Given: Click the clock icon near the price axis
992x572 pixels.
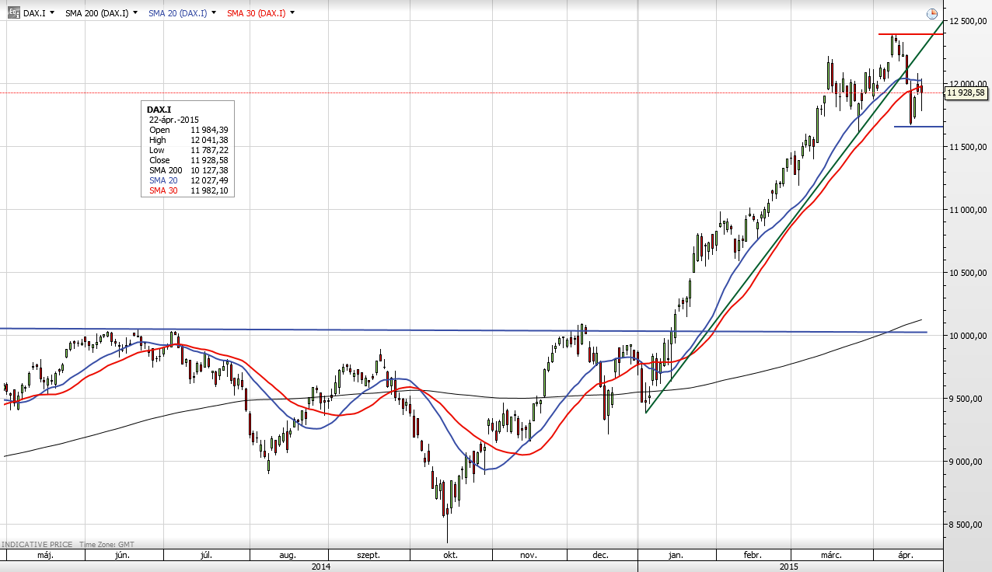Looking at the screenshot, I should pos(932,14).
